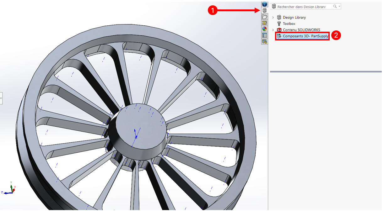Viewport: 384px width, 211px height.
Task: Select the Toolbox item
Action: [x=289, y=24]
